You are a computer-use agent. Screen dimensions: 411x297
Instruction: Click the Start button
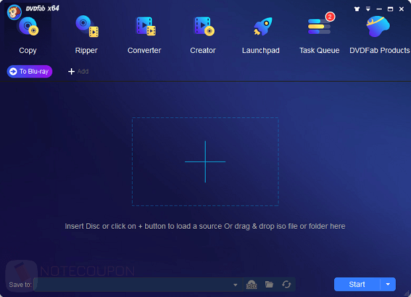[x=357, y=284]
